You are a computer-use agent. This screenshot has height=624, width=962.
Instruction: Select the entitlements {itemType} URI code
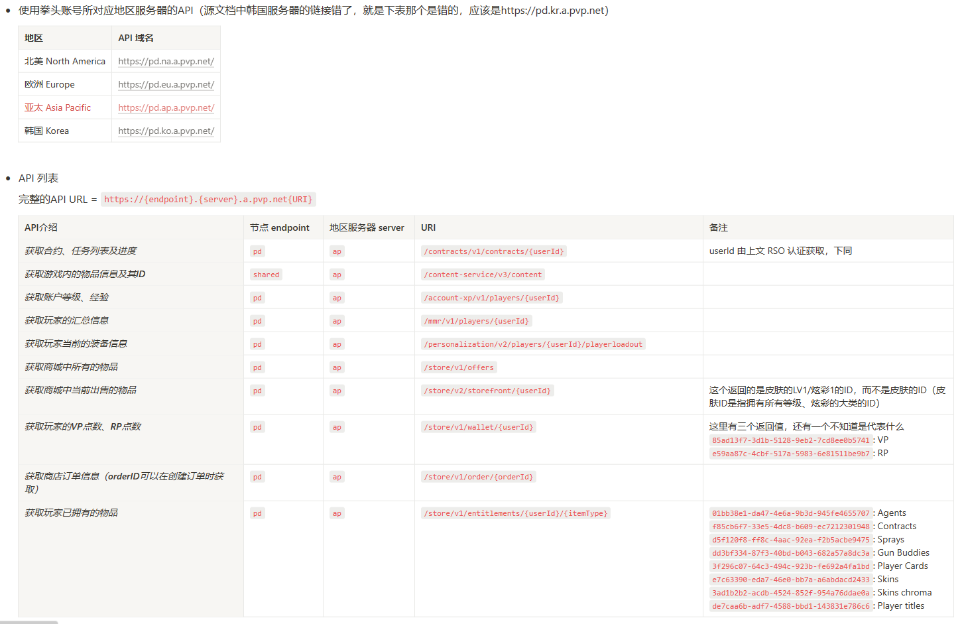tap(515, 513)
